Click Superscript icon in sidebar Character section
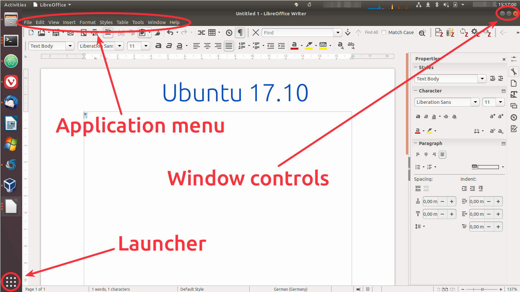 [493, 131]
